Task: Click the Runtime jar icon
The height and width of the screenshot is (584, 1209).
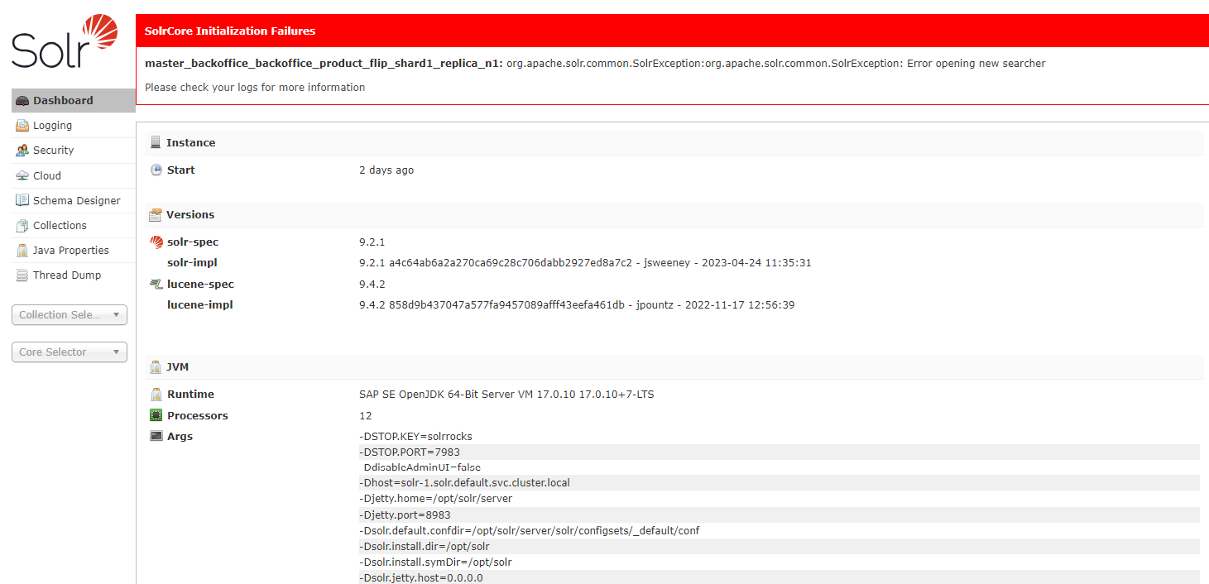Action: click(156, 395)
